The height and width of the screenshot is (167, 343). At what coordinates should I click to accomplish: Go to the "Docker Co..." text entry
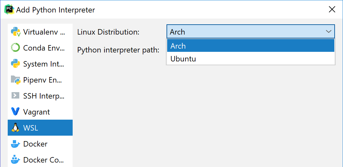[x=44, y=160]
